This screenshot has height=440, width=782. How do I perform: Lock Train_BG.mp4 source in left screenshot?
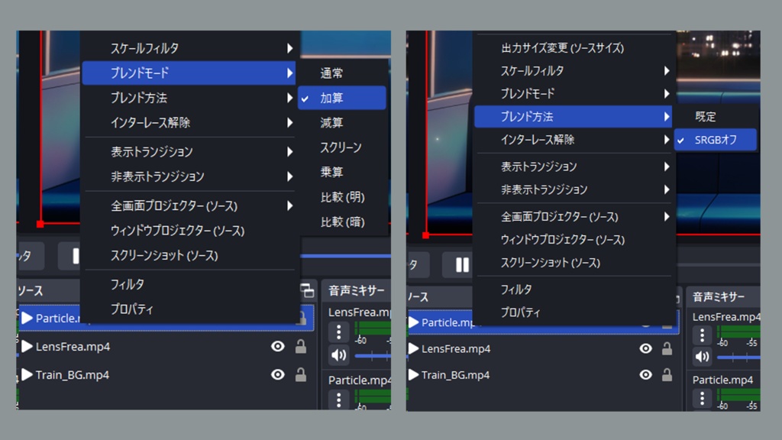coord(301,374)
